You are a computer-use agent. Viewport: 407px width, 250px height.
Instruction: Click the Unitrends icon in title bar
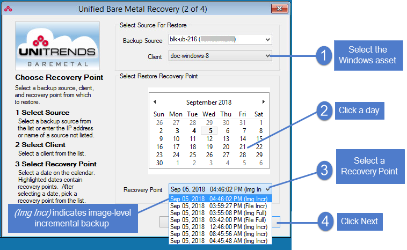(x=8, y=9)
